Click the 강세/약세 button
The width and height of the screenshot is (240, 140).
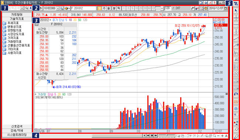click(17, 130)
